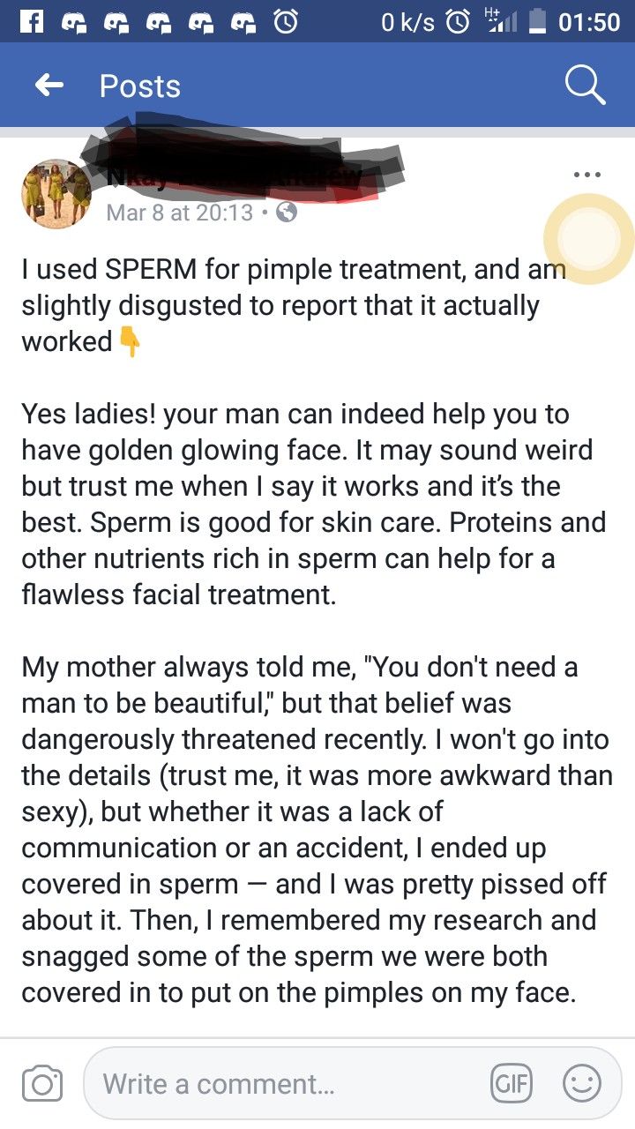This screenshot has width=635, height=1129.
Task: Open the emoji smiley picker
Action: pyautogui.click(x=582, y=1083)
